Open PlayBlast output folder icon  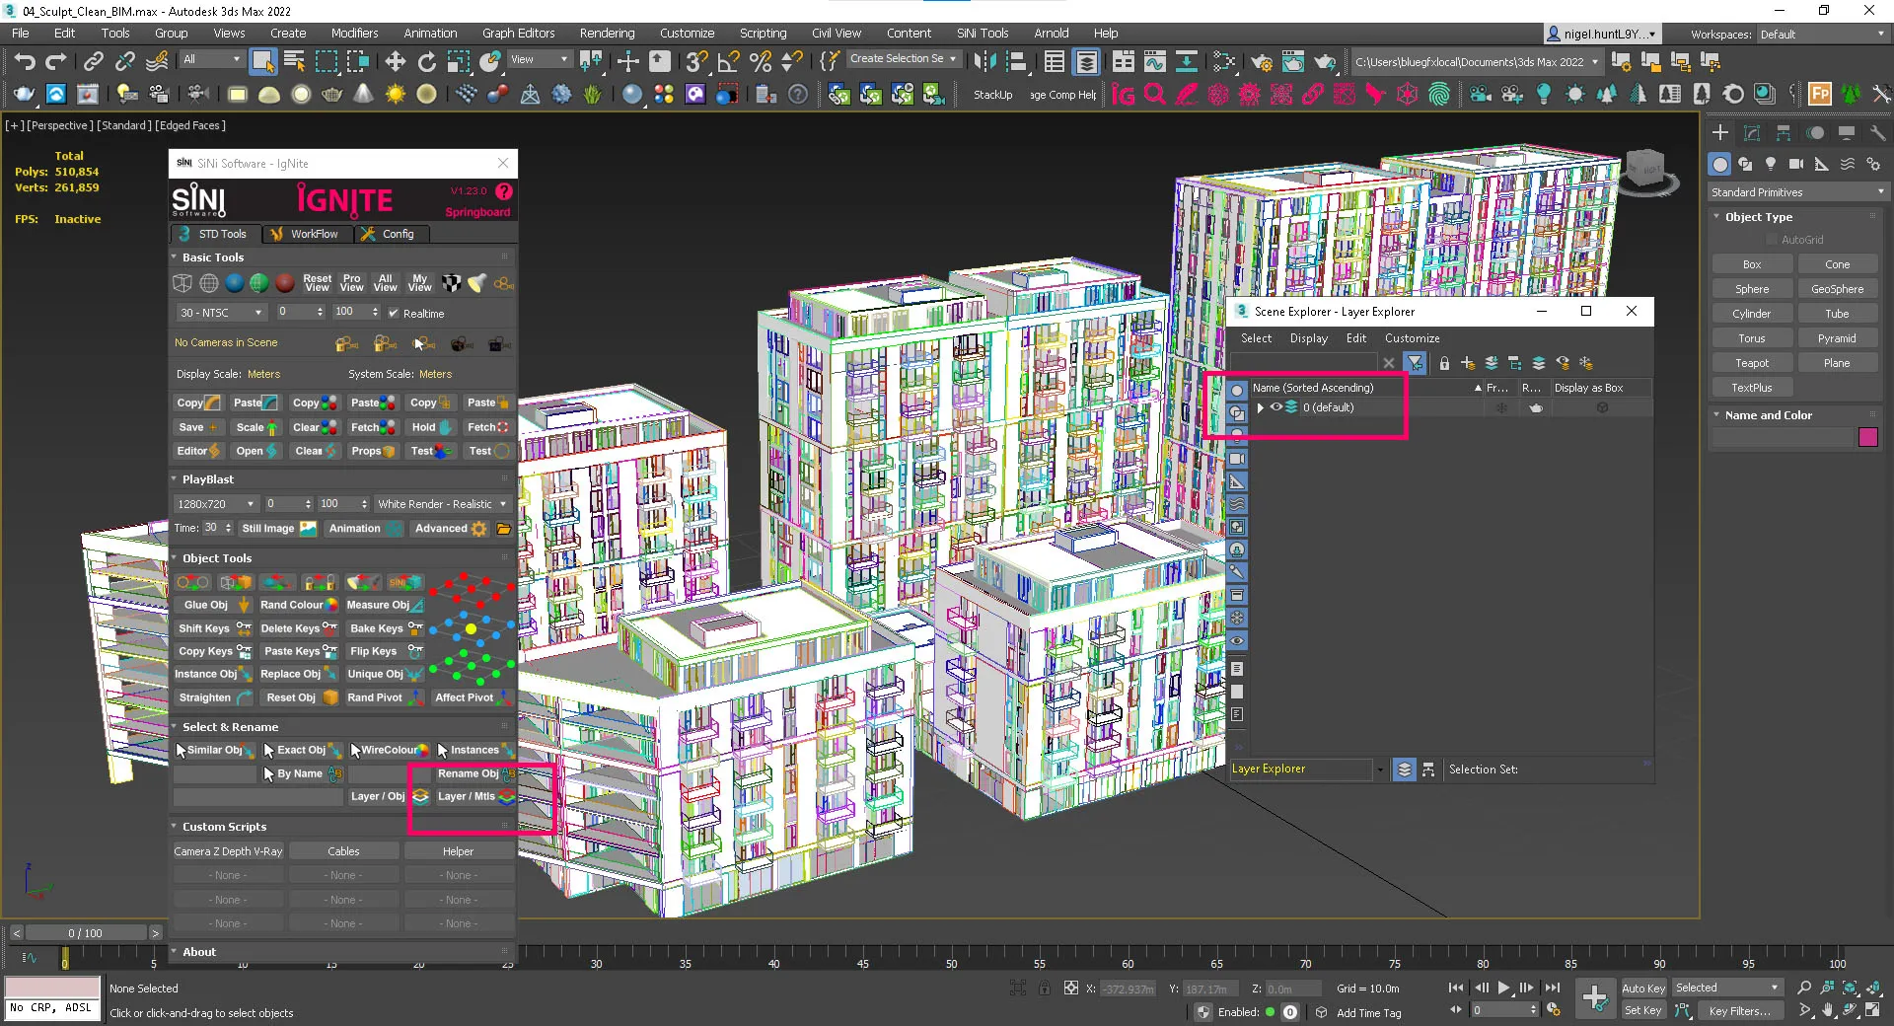point(504,529)
